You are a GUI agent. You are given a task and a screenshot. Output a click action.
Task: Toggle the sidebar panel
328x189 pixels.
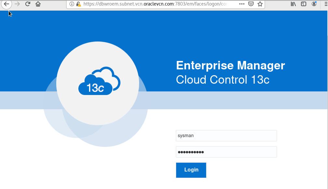tap(303, 4)
